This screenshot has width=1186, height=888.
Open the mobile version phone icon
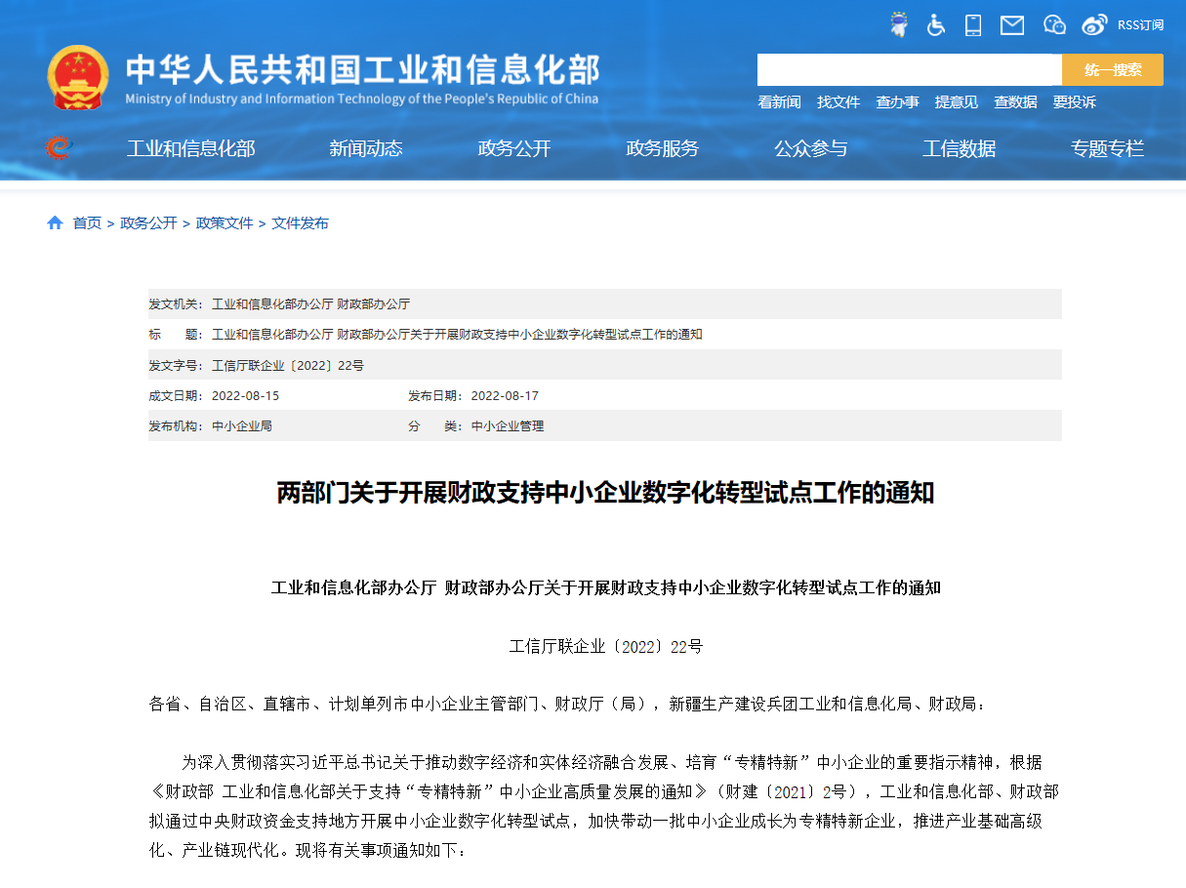pos(973,24)
